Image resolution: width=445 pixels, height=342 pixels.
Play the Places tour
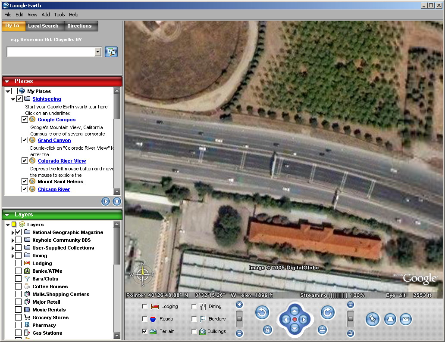click(x=106, y=201)
